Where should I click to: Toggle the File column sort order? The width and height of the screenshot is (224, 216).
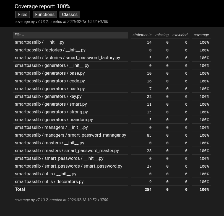pos(17,35)
